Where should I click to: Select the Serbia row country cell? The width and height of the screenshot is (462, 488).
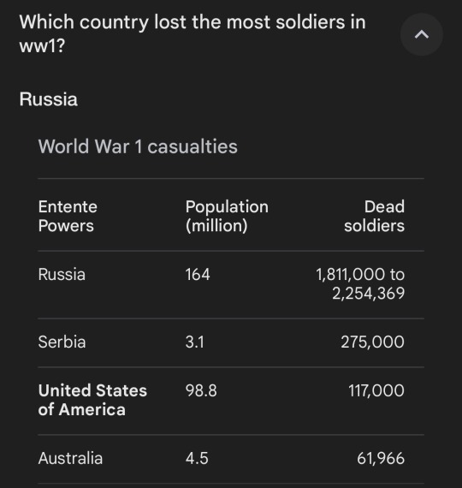click(62, 342)
